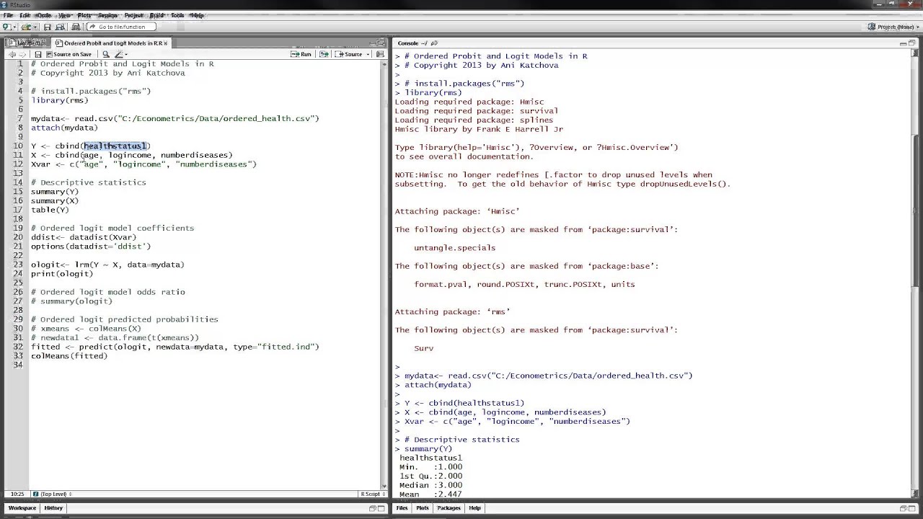The width and height of the screenshot is (923, 519).
Task: Open the Edit menu
Action: (25, 15)
